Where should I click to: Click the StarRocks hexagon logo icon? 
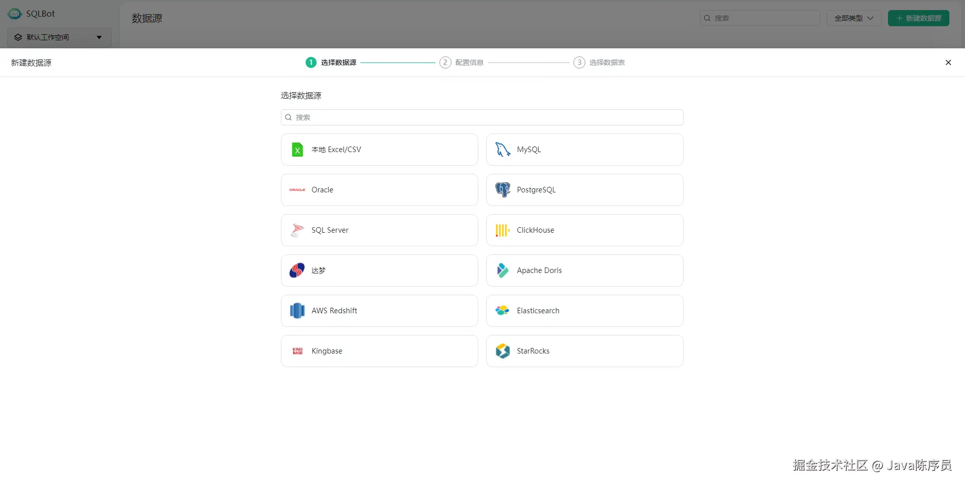click(503, 351)
